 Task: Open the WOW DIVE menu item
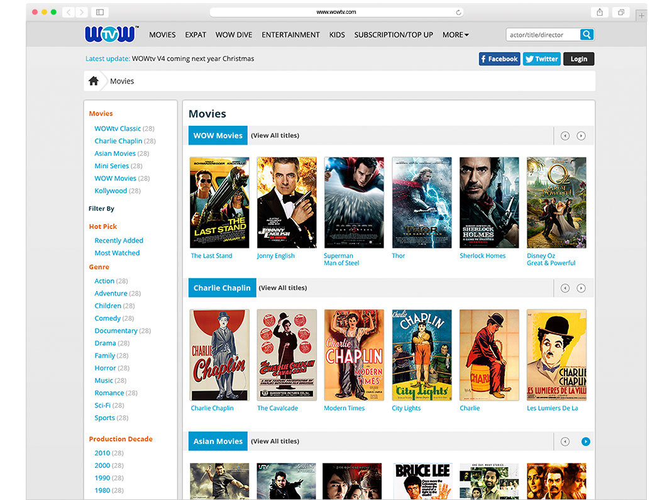[233, 35]
